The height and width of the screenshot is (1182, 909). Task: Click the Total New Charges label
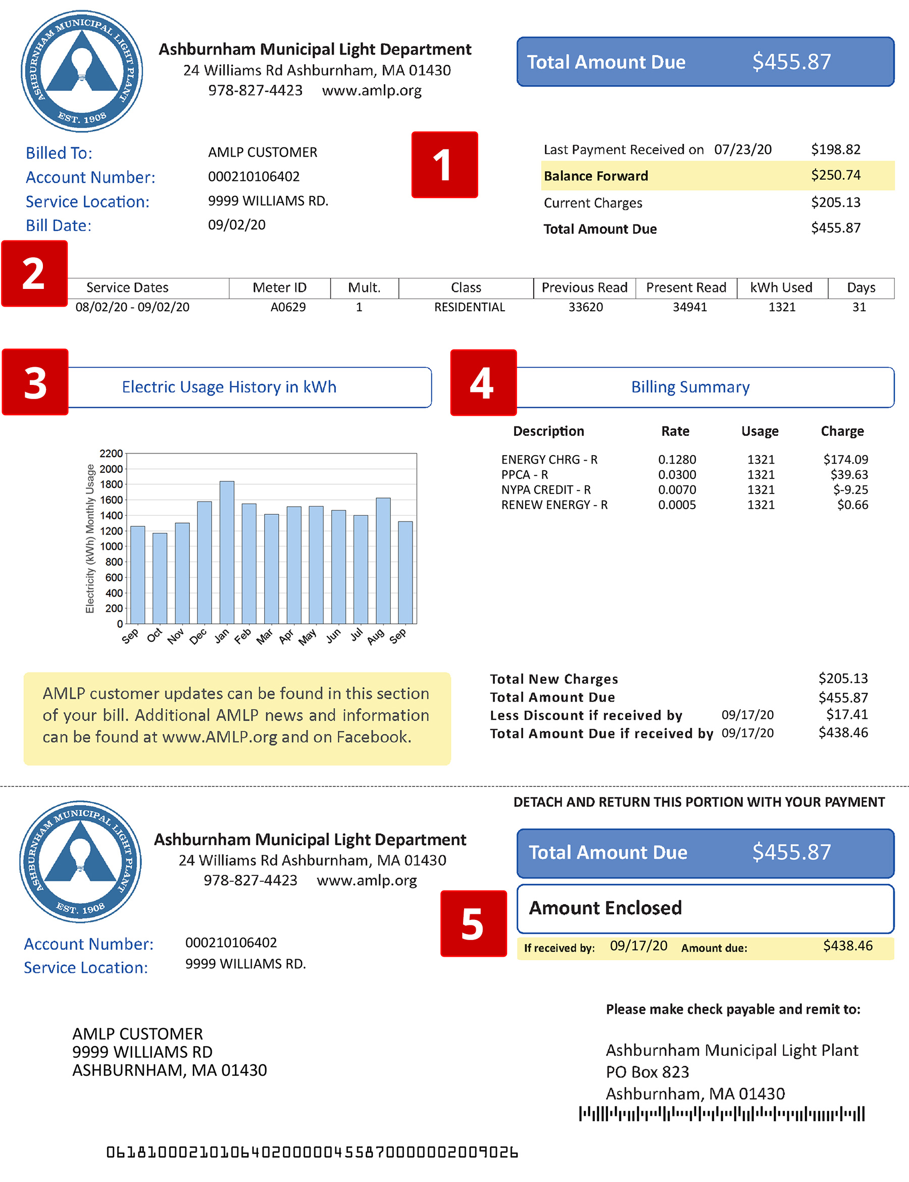click(x=554, y=679)
